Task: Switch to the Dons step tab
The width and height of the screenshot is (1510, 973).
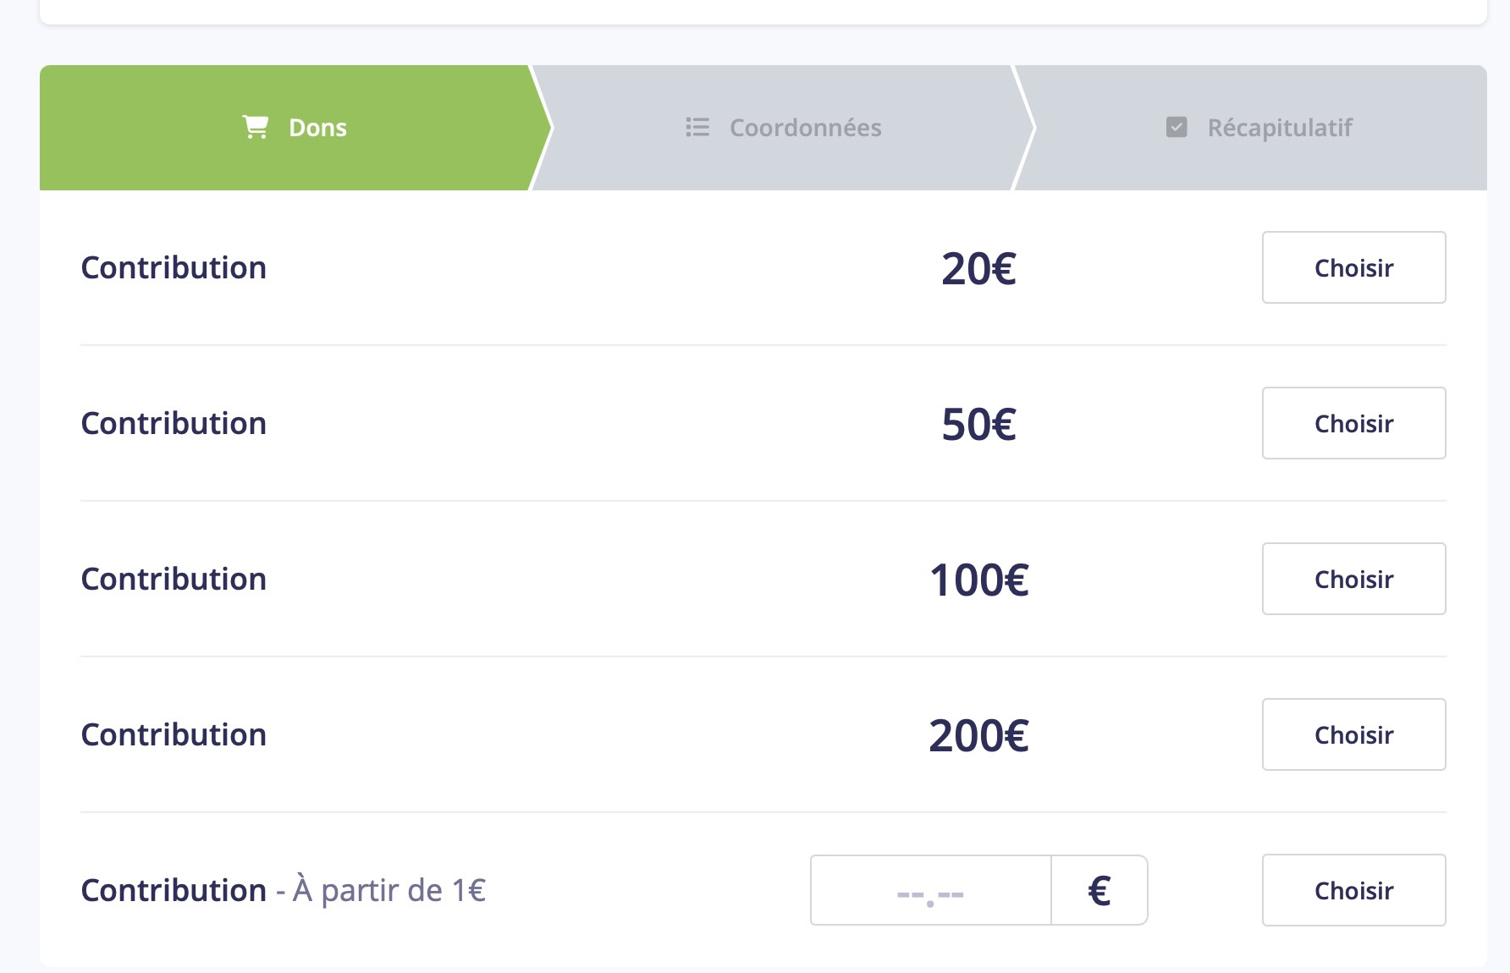Action: 294,128
